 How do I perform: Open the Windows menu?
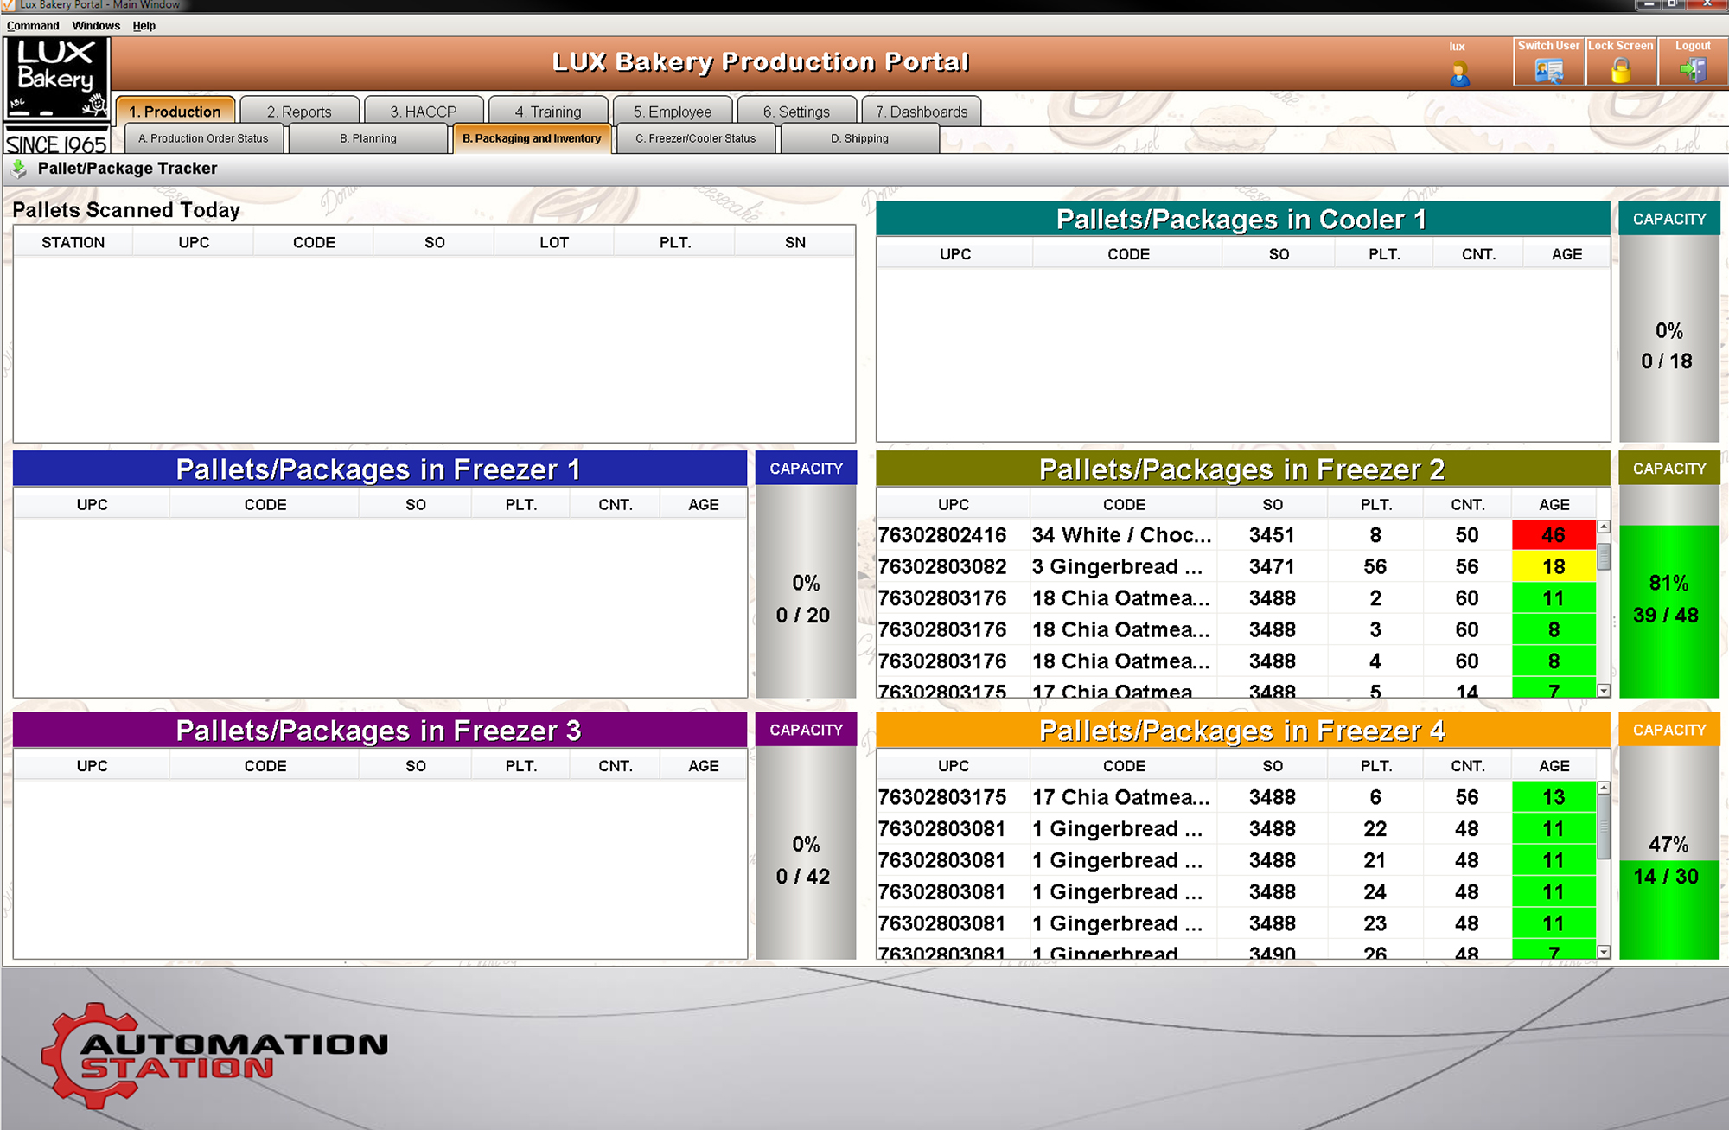point(96,25)
